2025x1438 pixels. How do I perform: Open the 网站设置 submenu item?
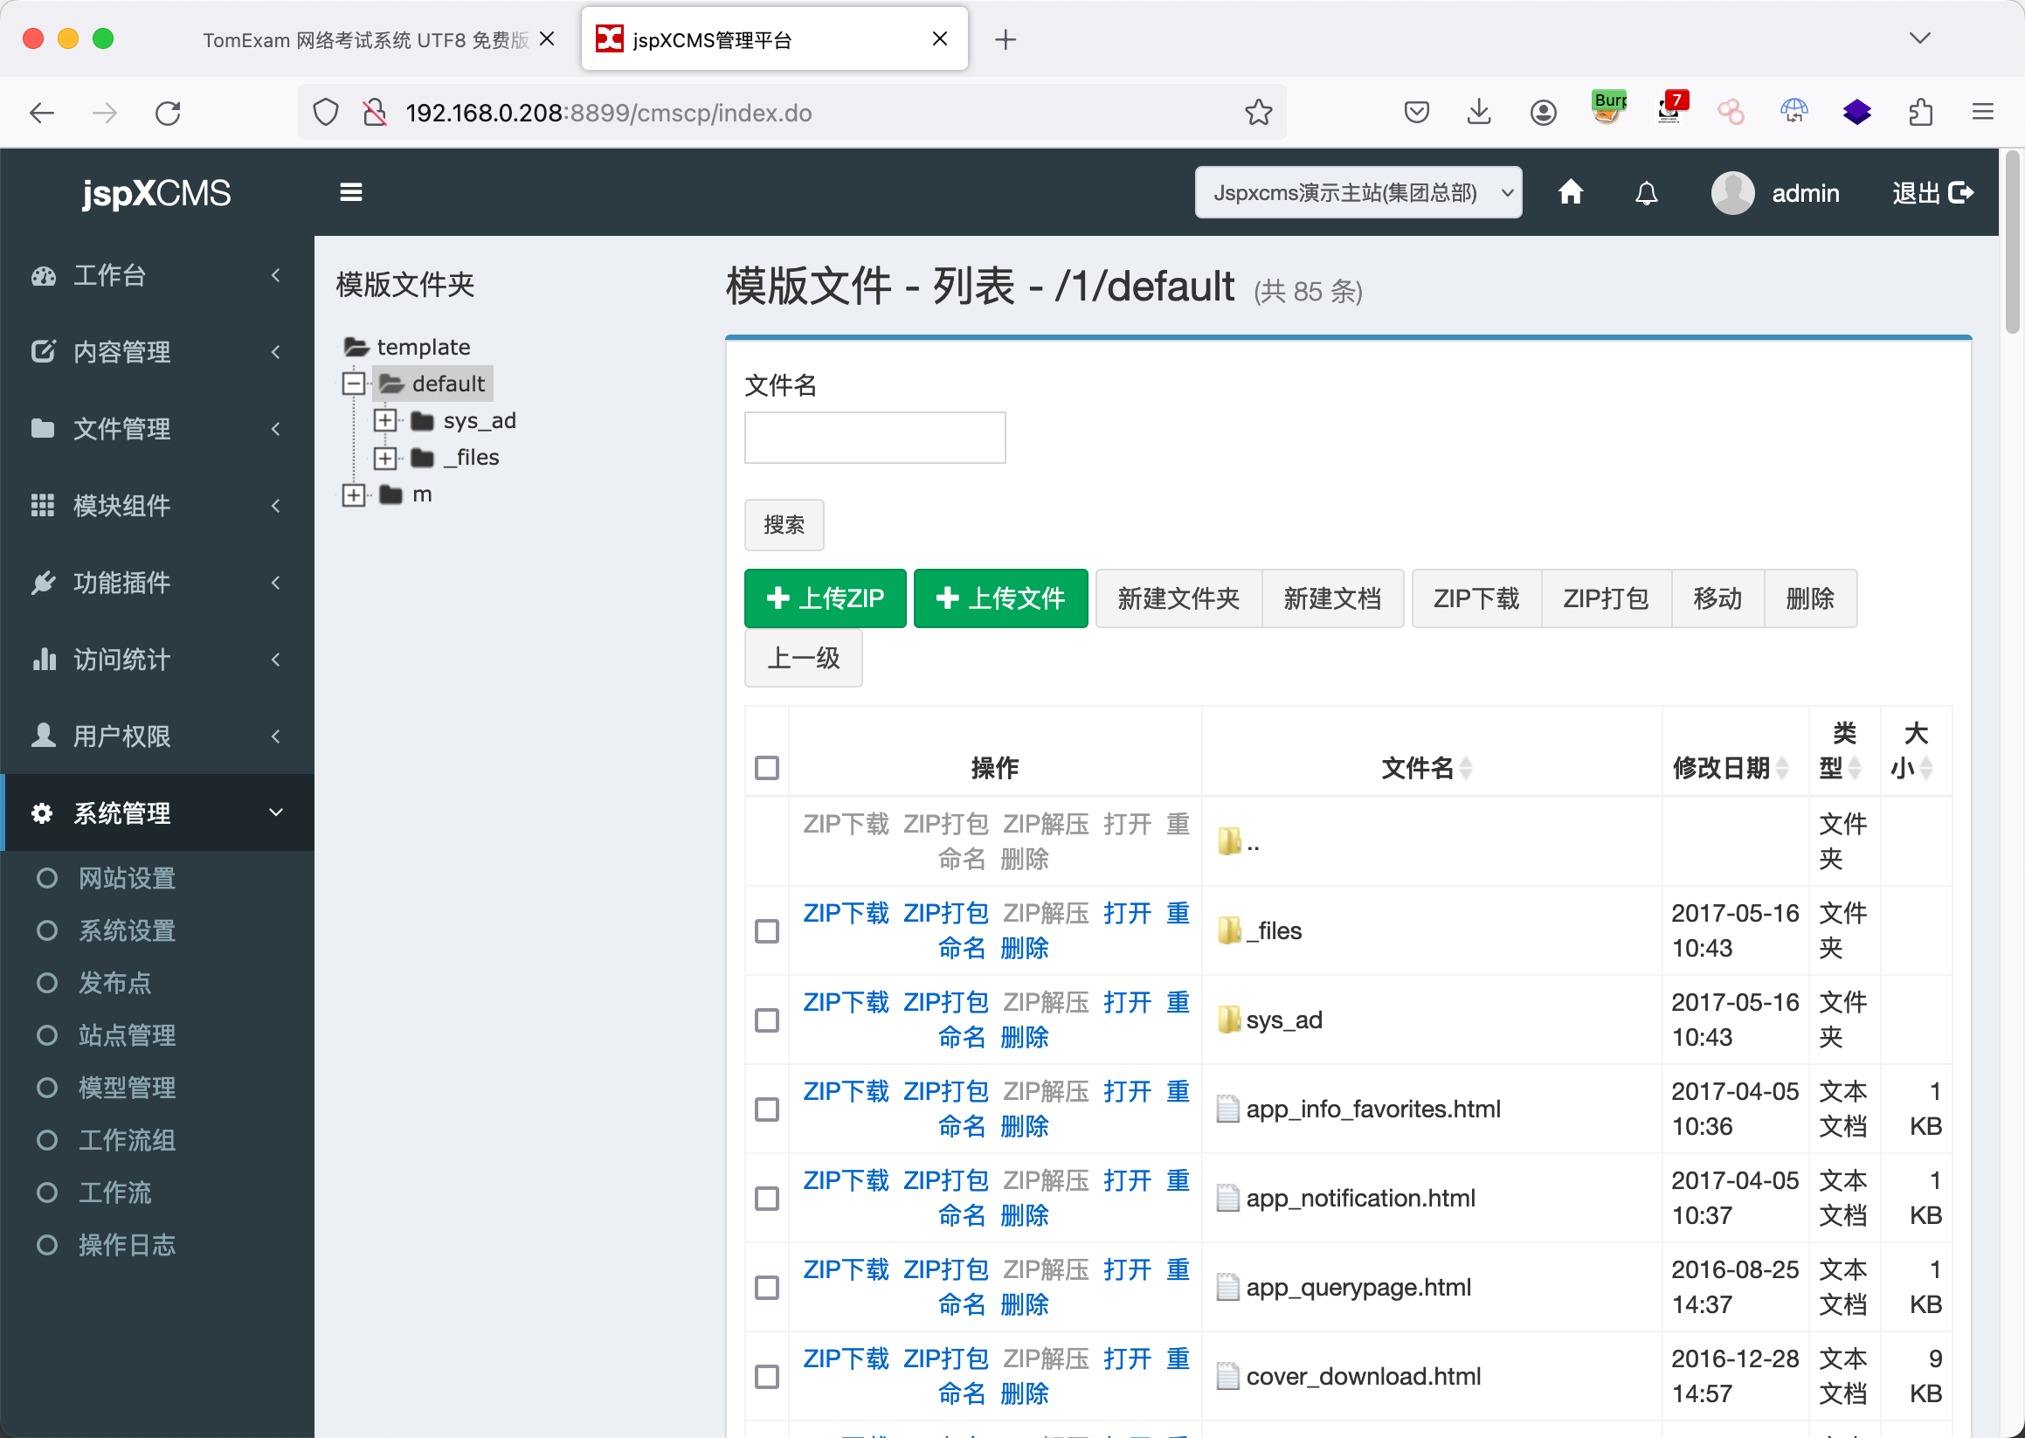click(x=127, y=877)
